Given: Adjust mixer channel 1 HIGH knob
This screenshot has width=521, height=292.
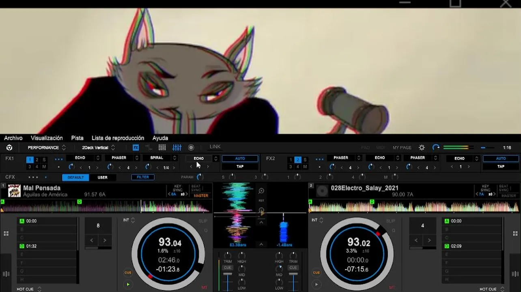Looking at the screenshot, I should [x=242, y=255].
